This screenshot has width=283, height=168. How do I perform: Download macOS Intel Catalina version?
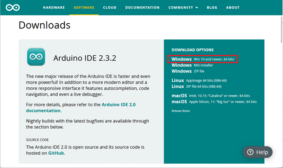(x=210, y=96)
